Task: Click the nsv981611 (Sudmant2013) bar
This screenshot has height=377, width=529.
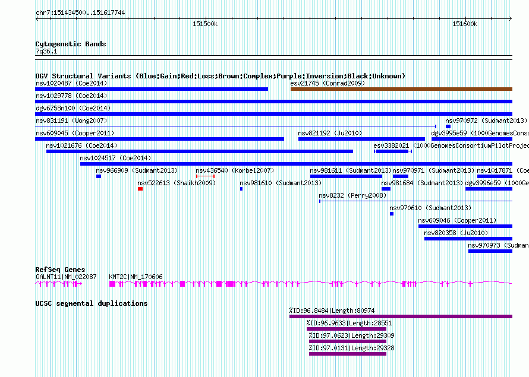Action: (346, 176)
